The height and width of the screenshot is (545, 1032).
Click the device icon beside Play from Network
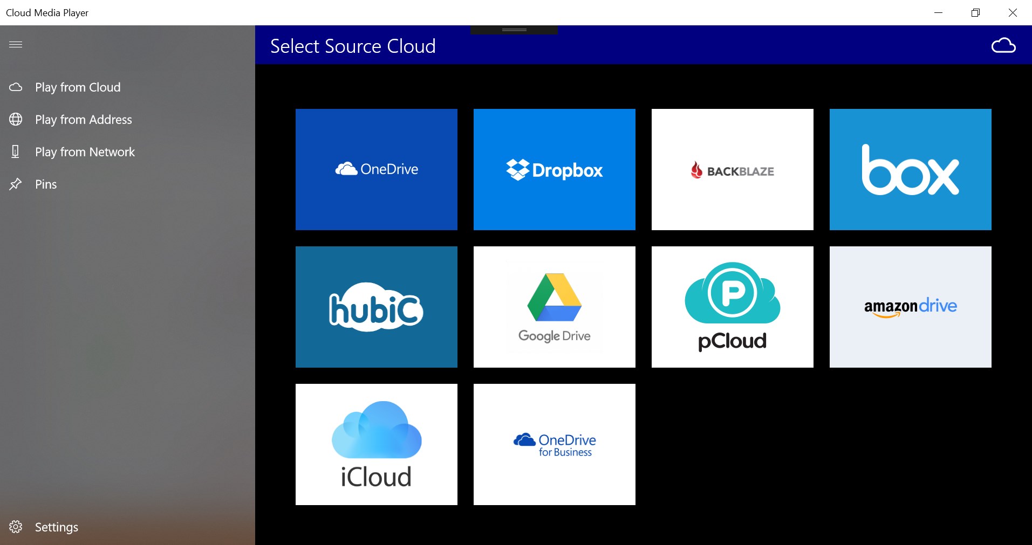coord(16,151)
